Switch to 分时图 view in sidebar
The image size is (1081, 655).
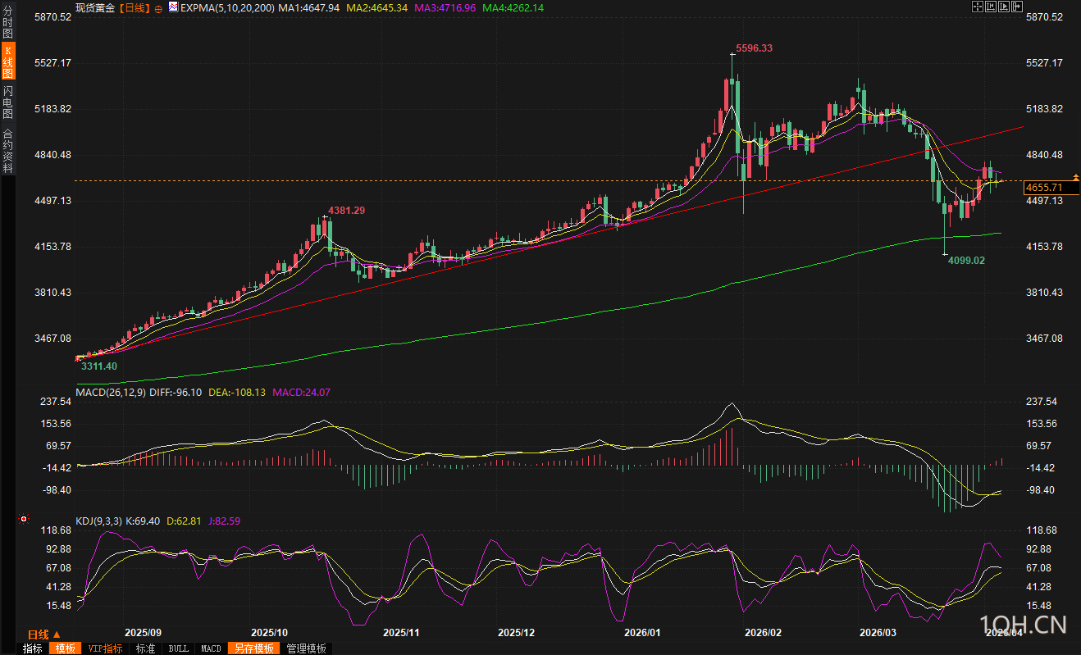[7, 23]
